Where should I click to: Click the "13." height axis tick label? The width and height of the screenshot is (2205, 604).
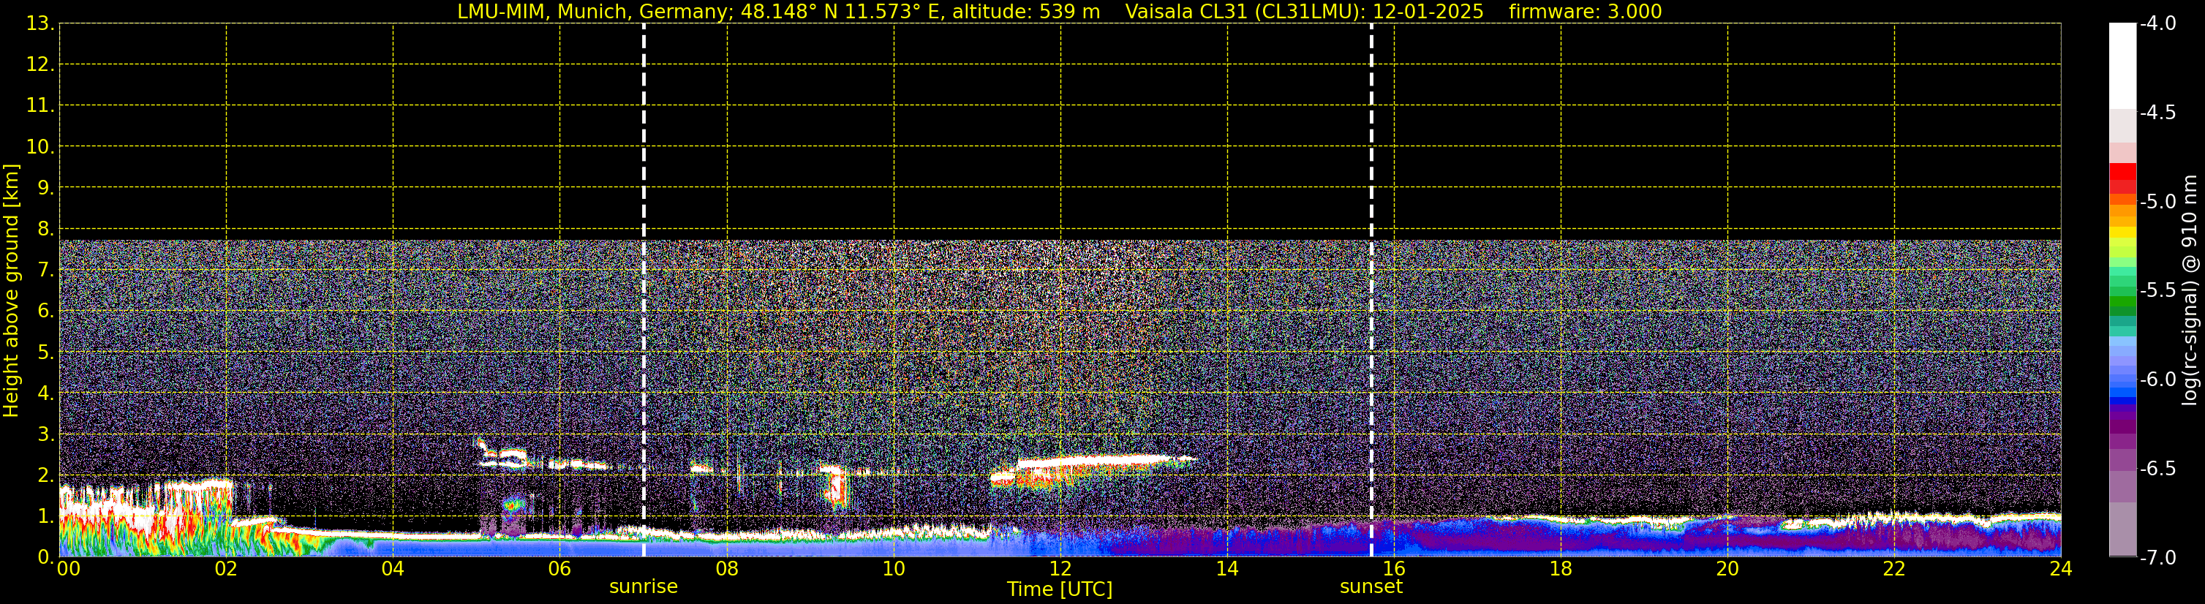[40, 23]
